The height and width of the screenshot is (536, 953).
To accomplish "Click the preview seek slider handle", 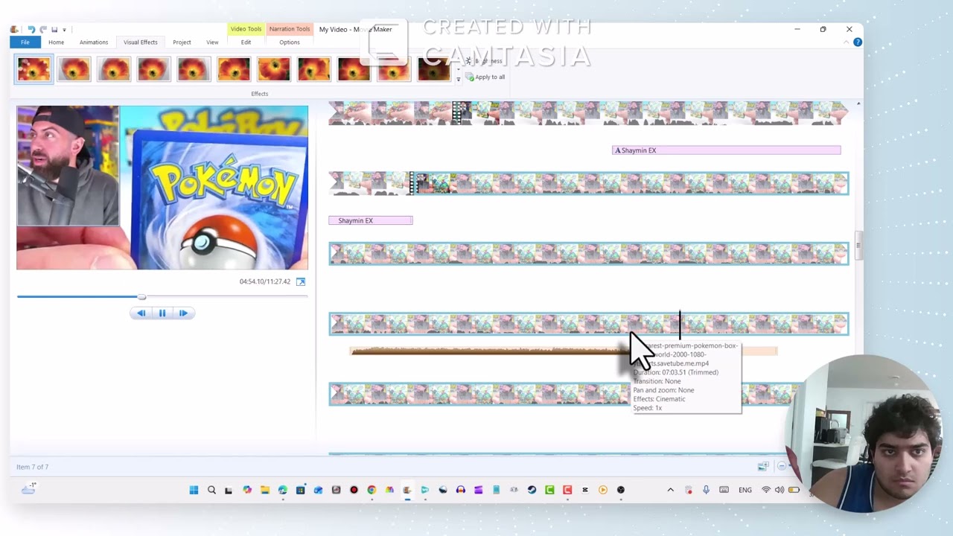I will [141, 297].
